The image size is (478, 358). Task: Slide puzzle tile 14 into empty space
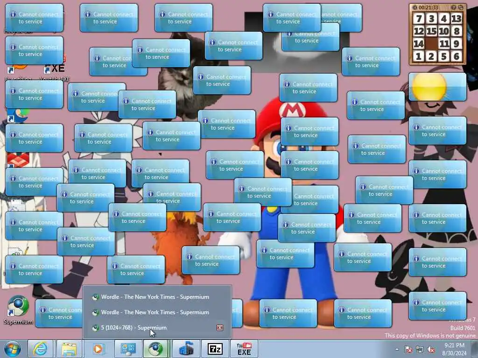tap(419, 43)
